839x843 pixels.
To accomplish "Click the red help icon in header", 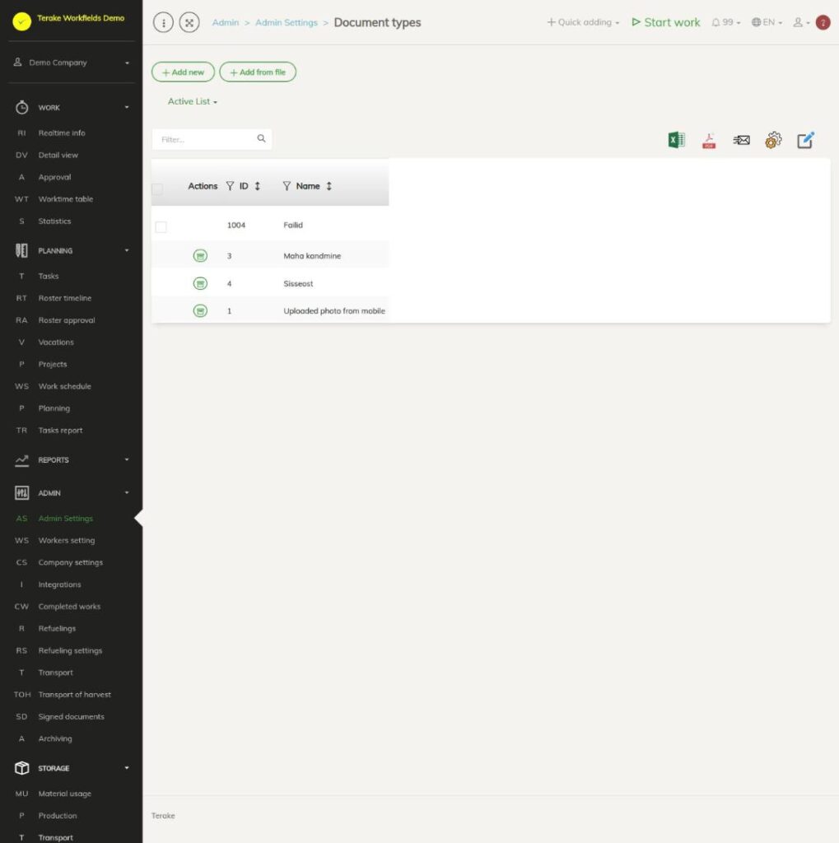I will (x=823, y=22).
